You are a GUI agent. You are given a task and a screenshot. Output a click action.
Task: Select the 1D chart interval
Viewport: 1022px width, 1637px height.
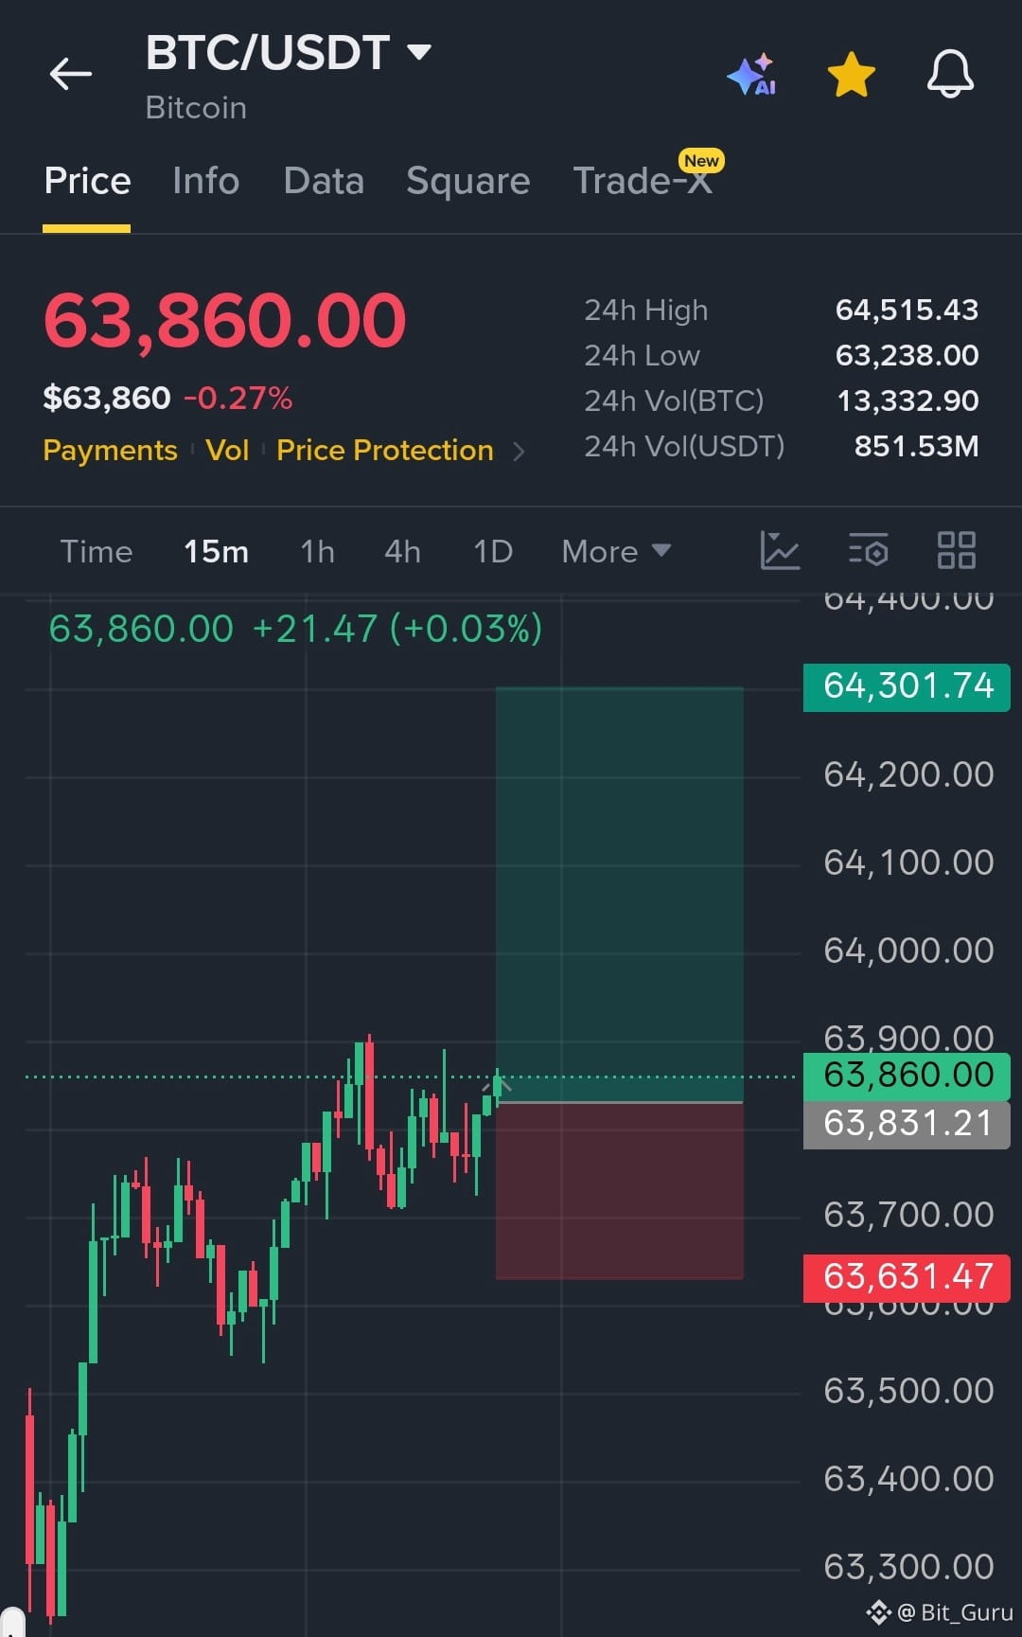coord(493,551)
